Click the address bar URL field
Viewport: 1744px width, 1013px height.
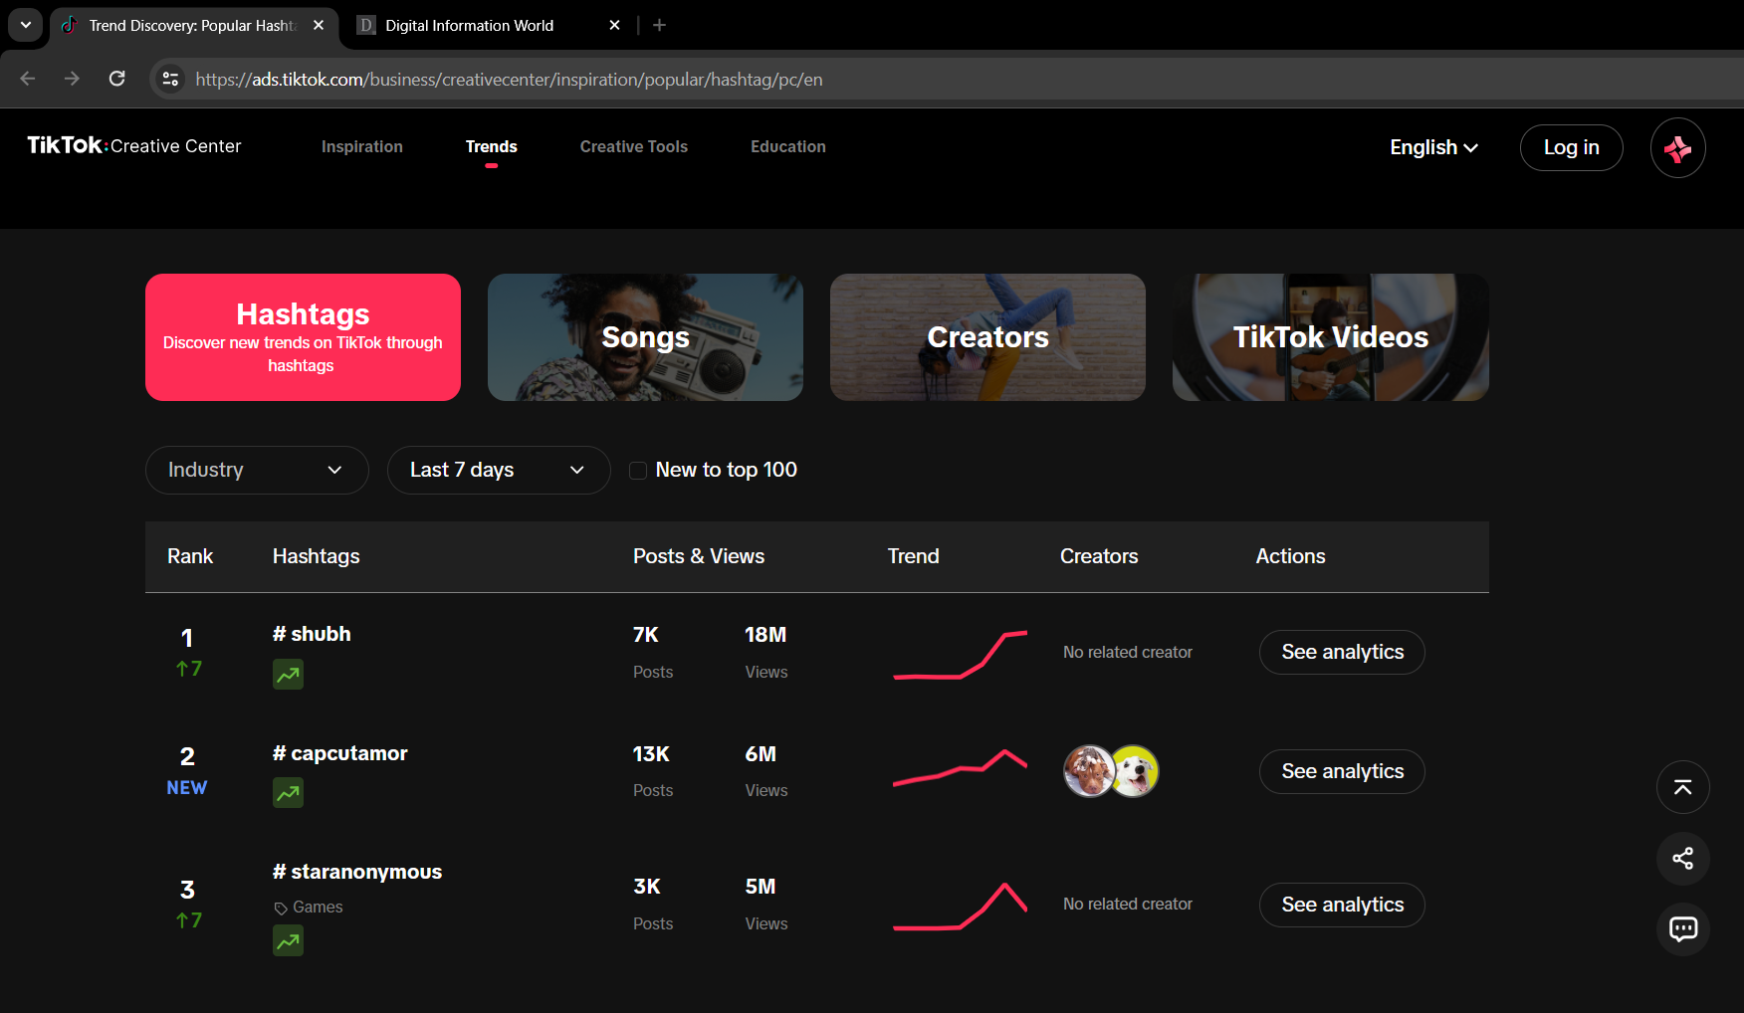pyautogui.click(x=509, y=80)
